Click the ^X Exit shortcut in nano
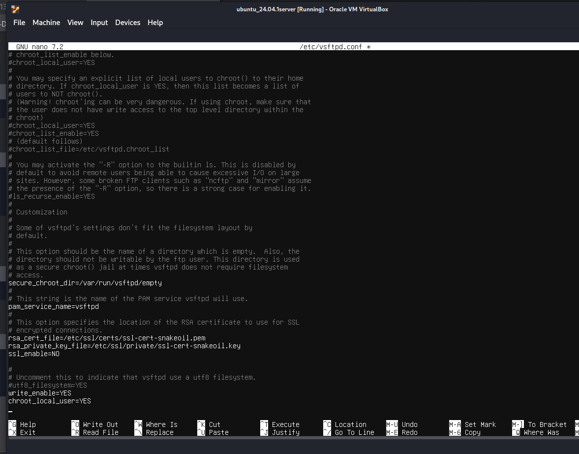The height and width of the screenshot is (454, 579). [22, 432]
